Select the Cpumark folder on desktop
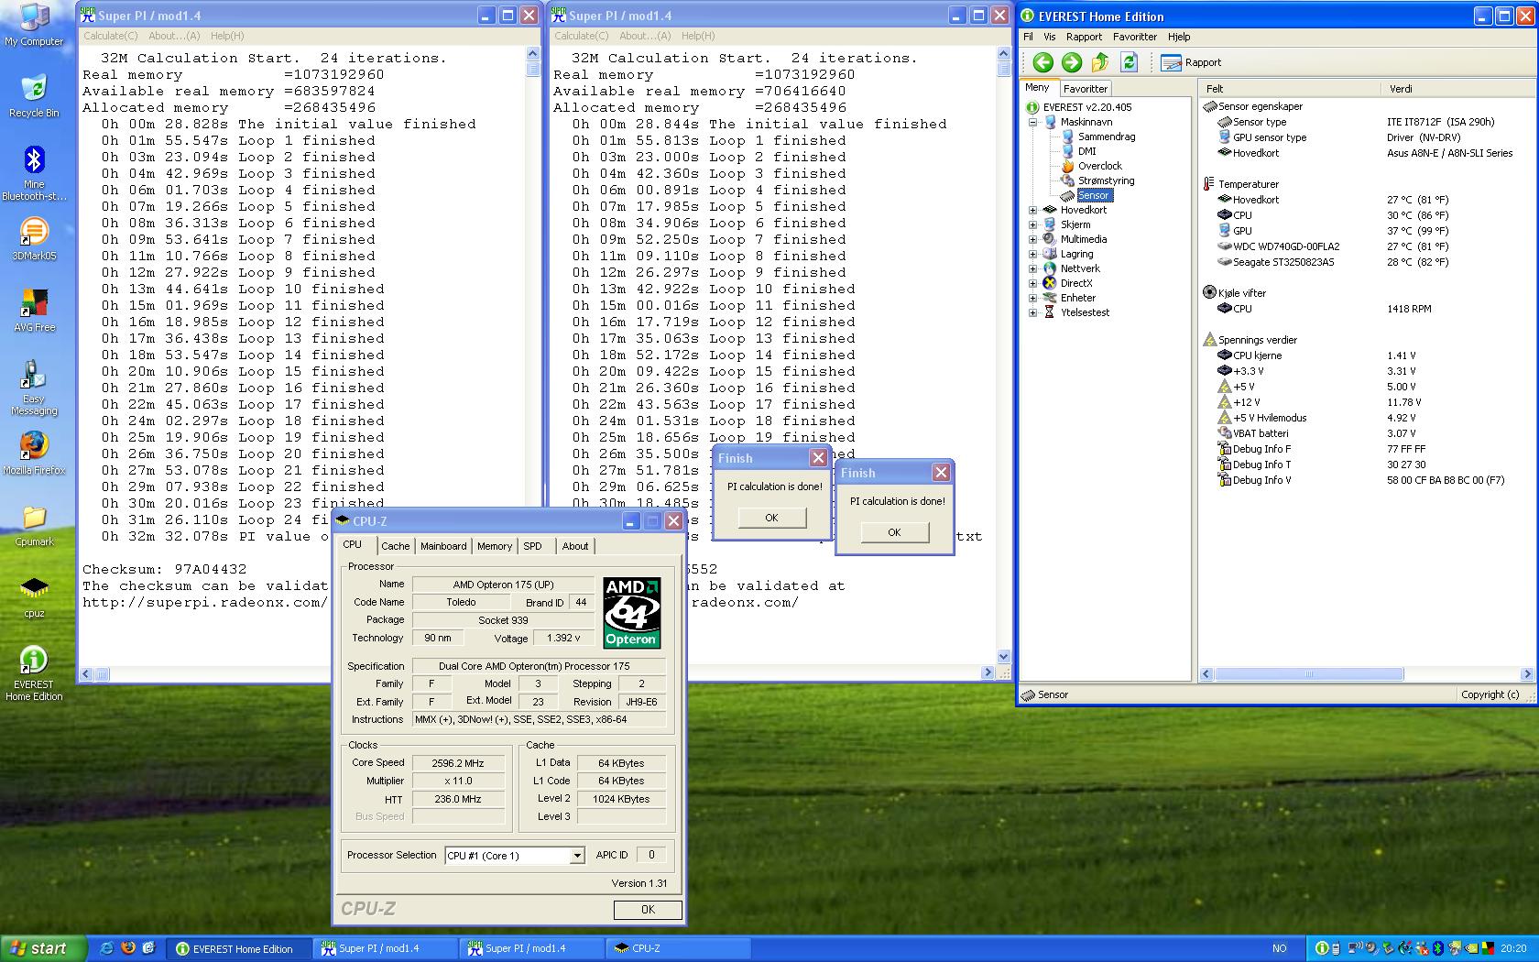The width and height of the screenshot is (1539, 962). (34, 525)
